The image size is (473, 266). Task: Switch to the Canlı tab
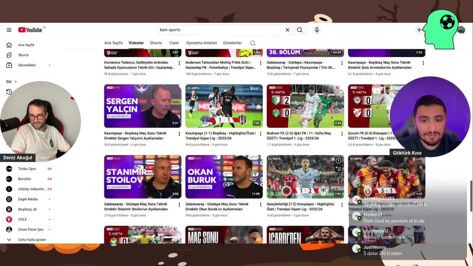pos(174,43)
